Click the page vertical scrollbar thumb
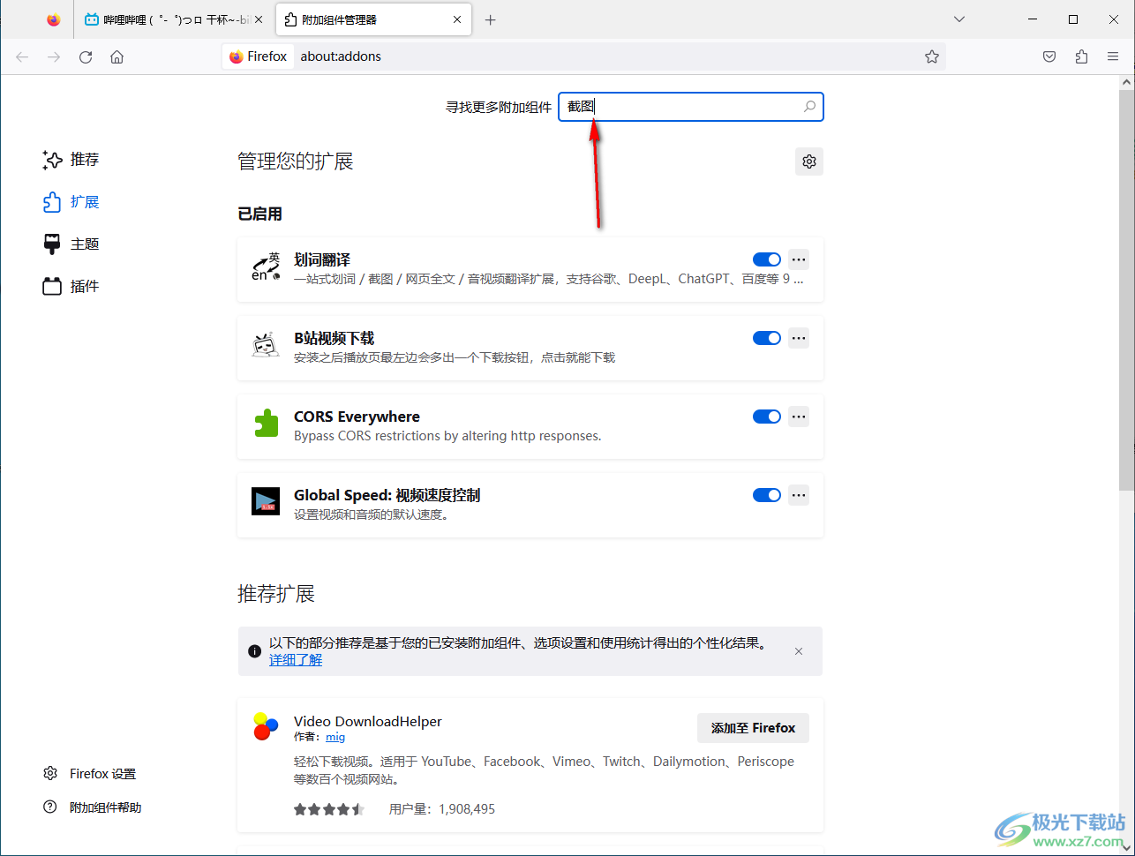Screen dimensions: 1135x856 click(1126, 289)
